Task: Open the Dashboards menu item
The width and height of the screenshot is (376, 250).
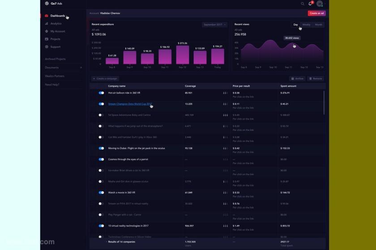Action: (58, 16)
